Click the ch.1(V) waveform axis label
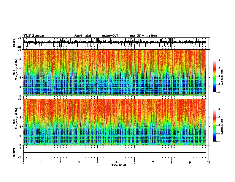This screenshot has height=182, width=235. (x=14, y=42)
